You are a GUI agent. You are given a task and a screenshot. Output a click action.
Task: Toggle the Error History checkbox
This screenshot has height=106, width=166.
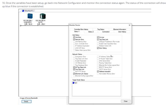[x=98, y=48]
